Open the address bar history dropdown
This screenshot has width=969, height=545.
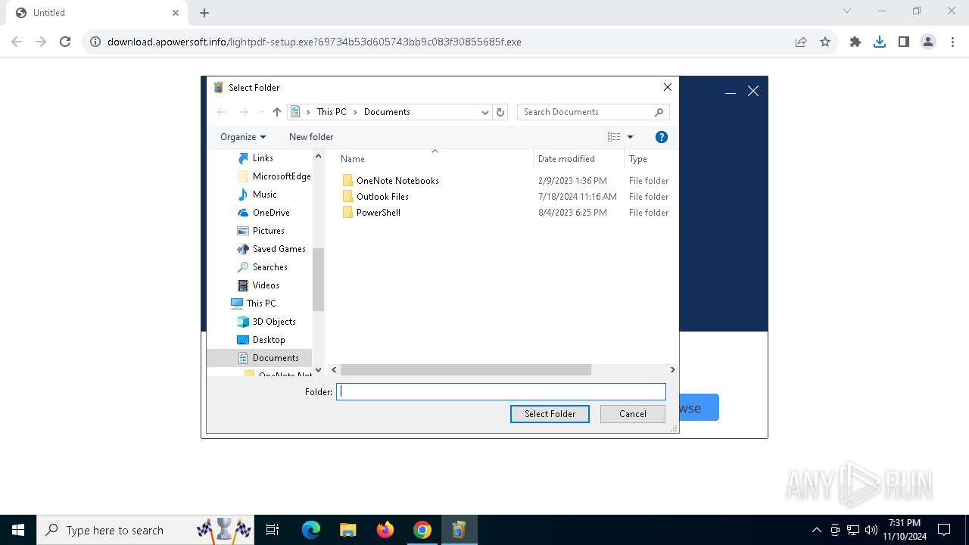(485, 112)
